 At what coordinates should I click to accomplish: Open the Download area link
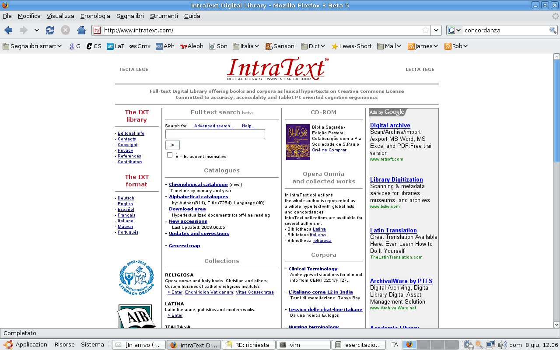(x=187, y=209)
